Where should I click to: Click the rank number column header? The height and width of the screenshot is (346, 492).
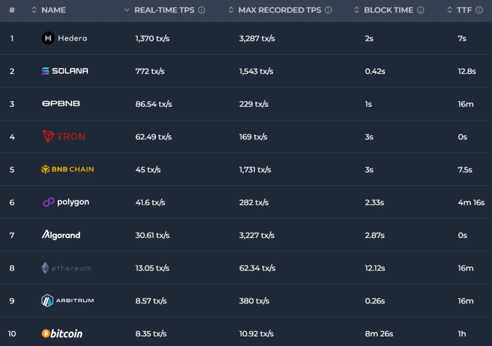[x=12, y=10]
